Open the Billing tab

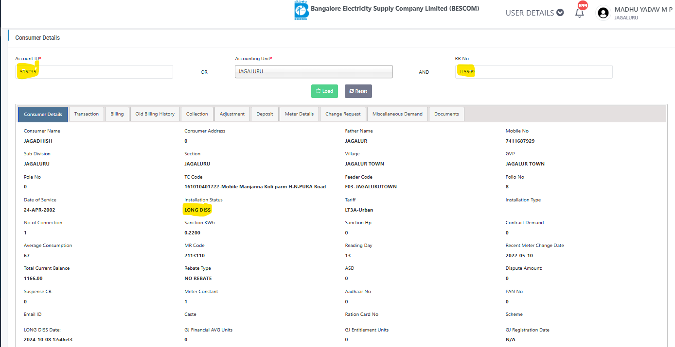(x=117, y=114)
